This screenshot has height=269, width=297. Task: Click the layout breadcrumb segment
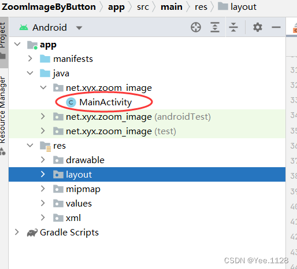click(x=243, y=8)
